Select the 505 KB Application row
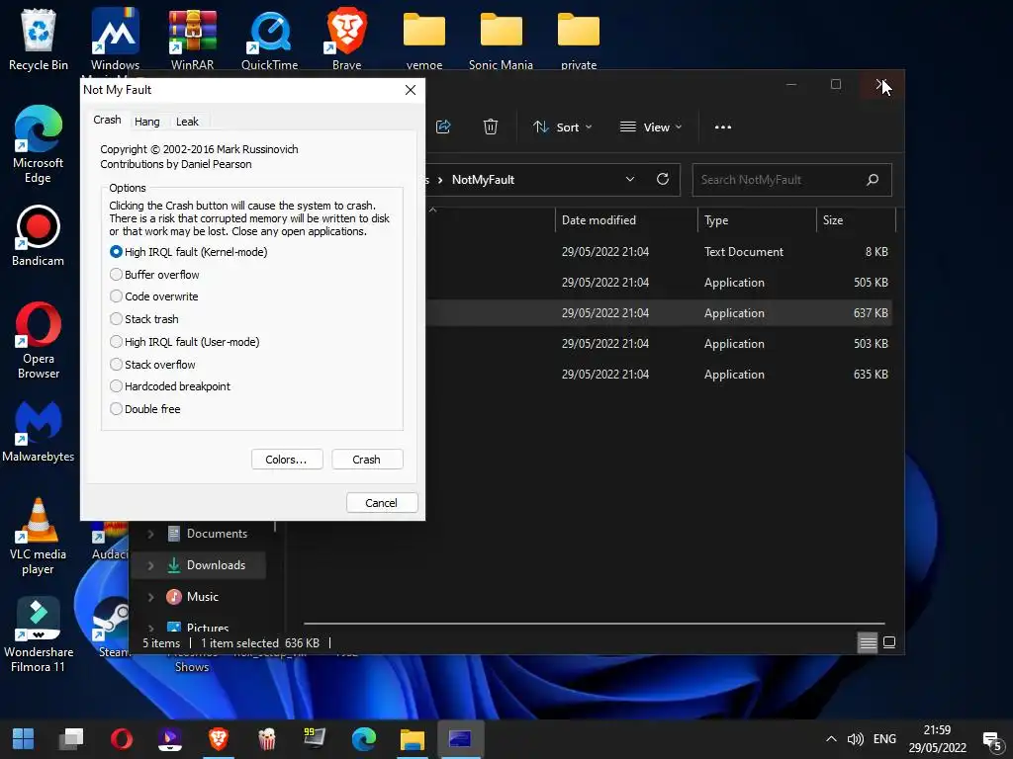The image size is (1013, 759). click(660, 282)
